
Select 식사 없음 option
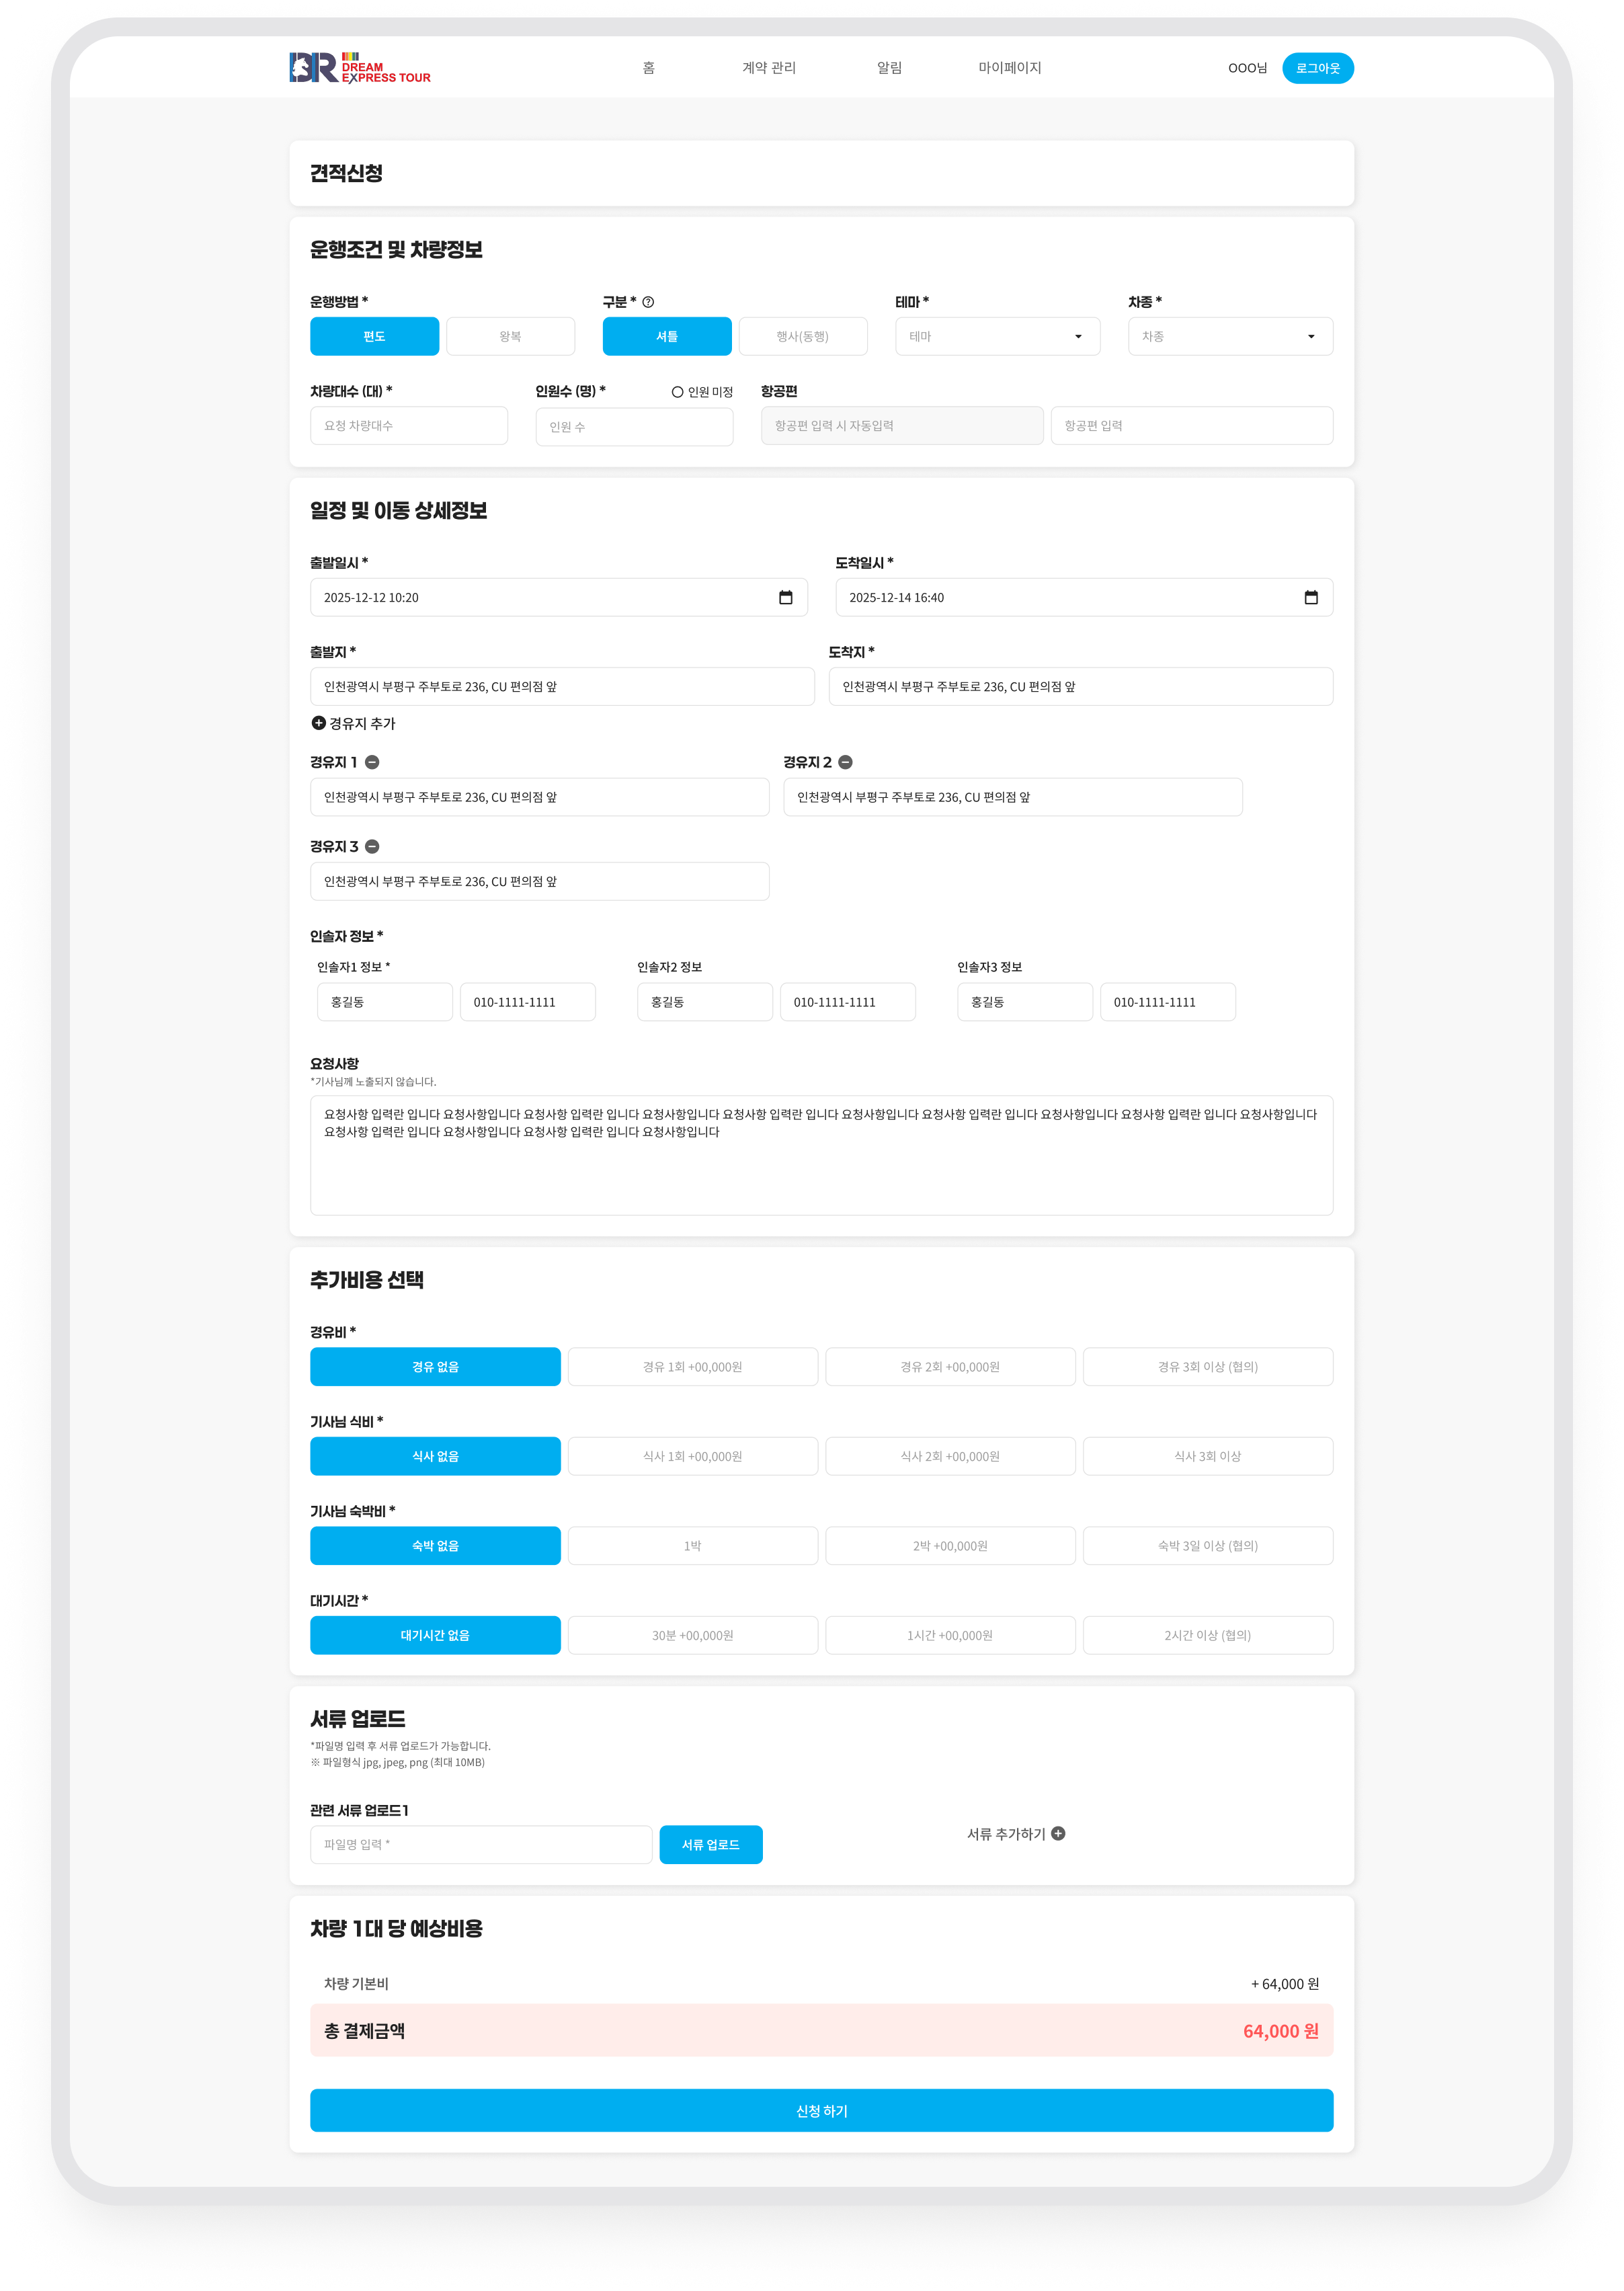click(435, 1456)
